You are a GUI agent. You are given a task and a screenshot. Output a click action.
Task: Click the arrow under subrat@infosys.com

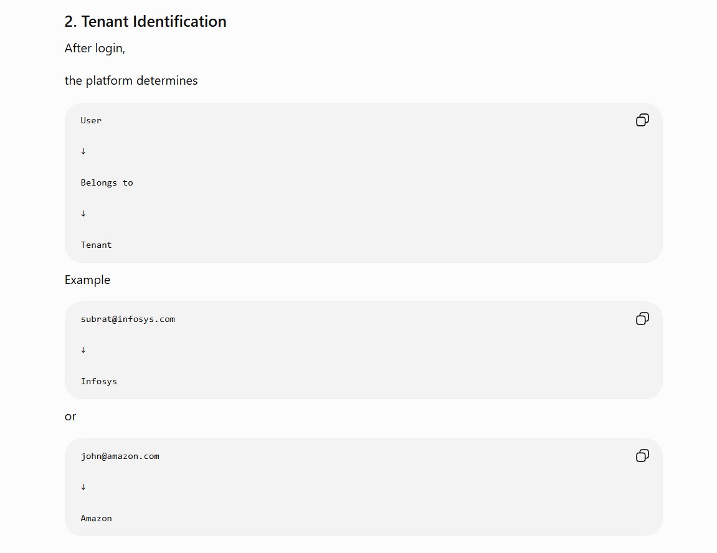[x=83, y=350]
